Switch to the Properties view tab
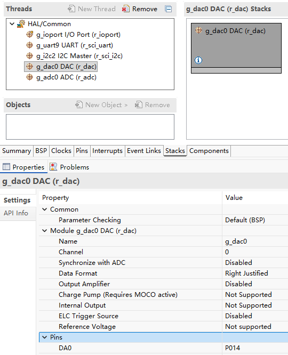Image resolution: width=288 pixels, height=355 pixels. pyautogui.click(x=23, y=167)
